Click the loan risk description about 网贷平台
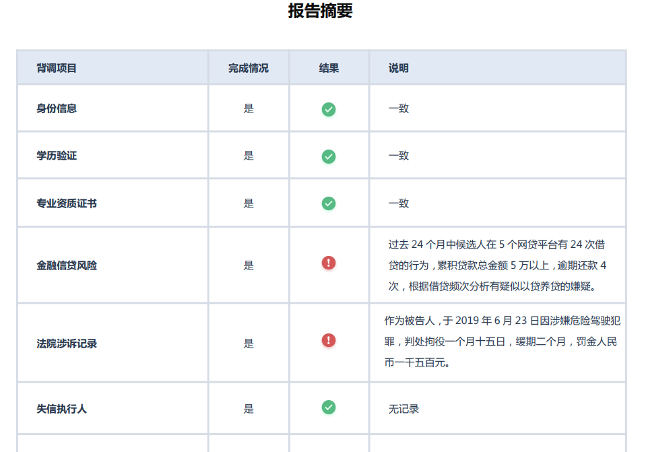 pos(496,265)
